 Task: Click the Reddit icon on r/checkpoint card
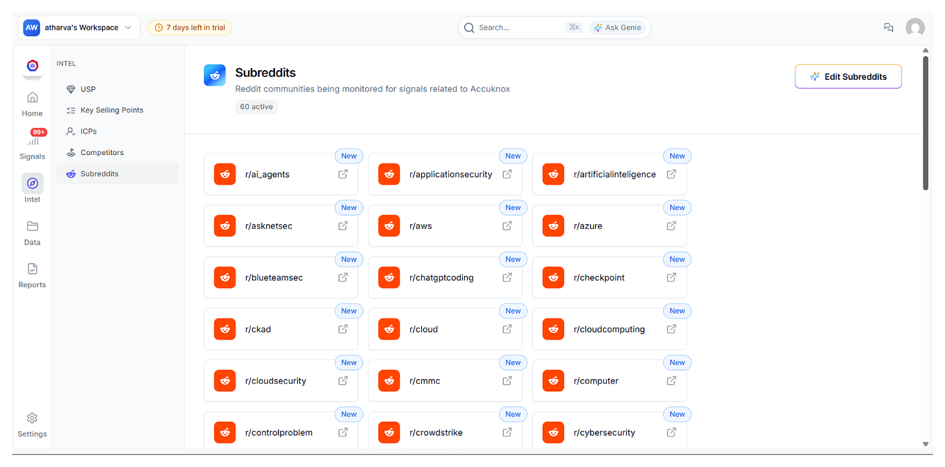click(x=554, y=277)
